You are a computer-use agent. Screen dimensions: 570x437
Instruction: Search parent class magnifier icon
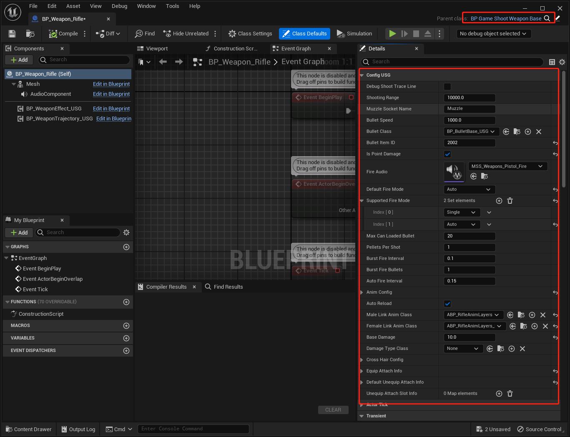[x=547, y=18]
